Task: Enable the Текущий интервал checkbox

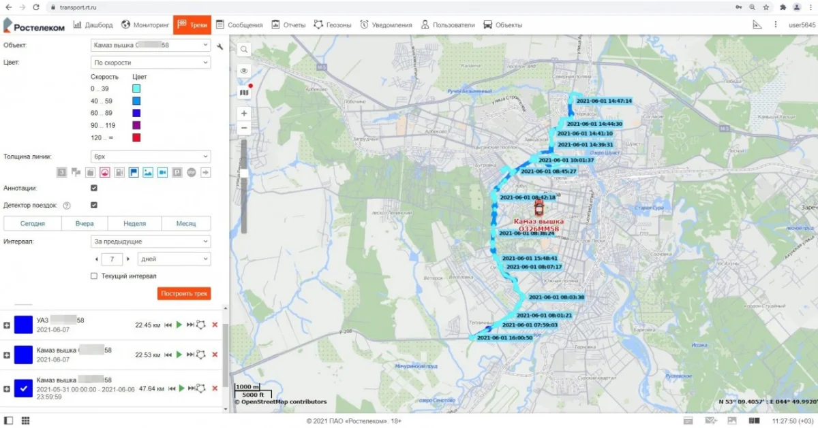Action: coord(94,276)
